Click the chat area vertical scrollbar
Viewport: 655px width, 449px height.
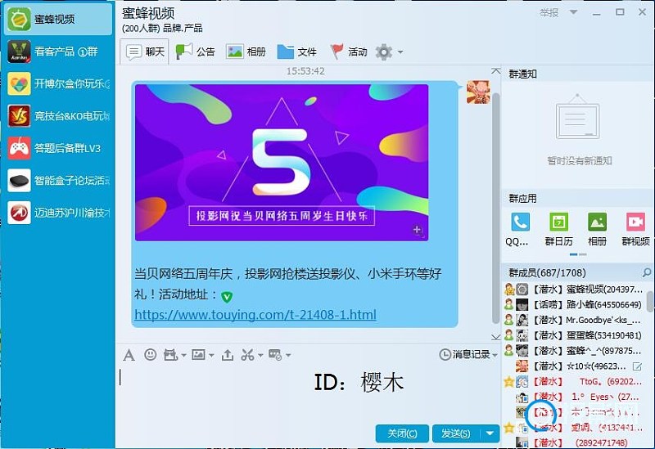(x=495, y=209)
